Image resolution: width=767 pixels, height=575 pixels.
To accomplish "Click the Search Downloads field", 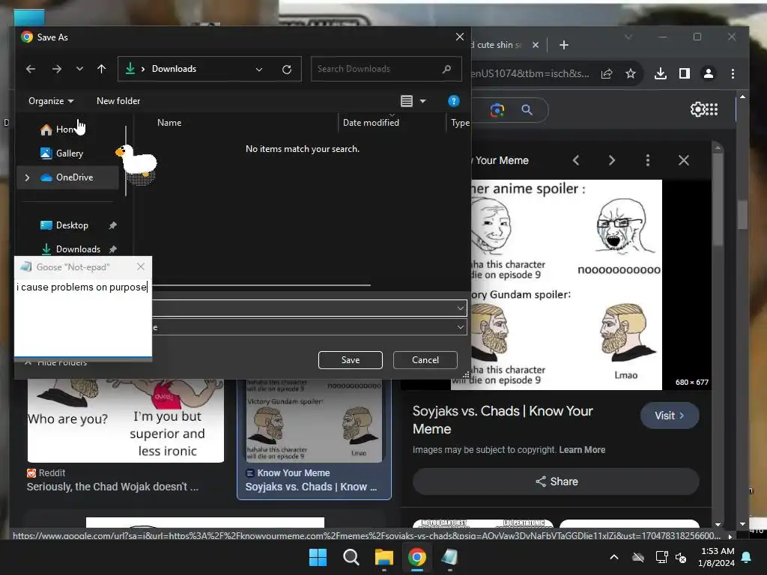I will [386, 69].
